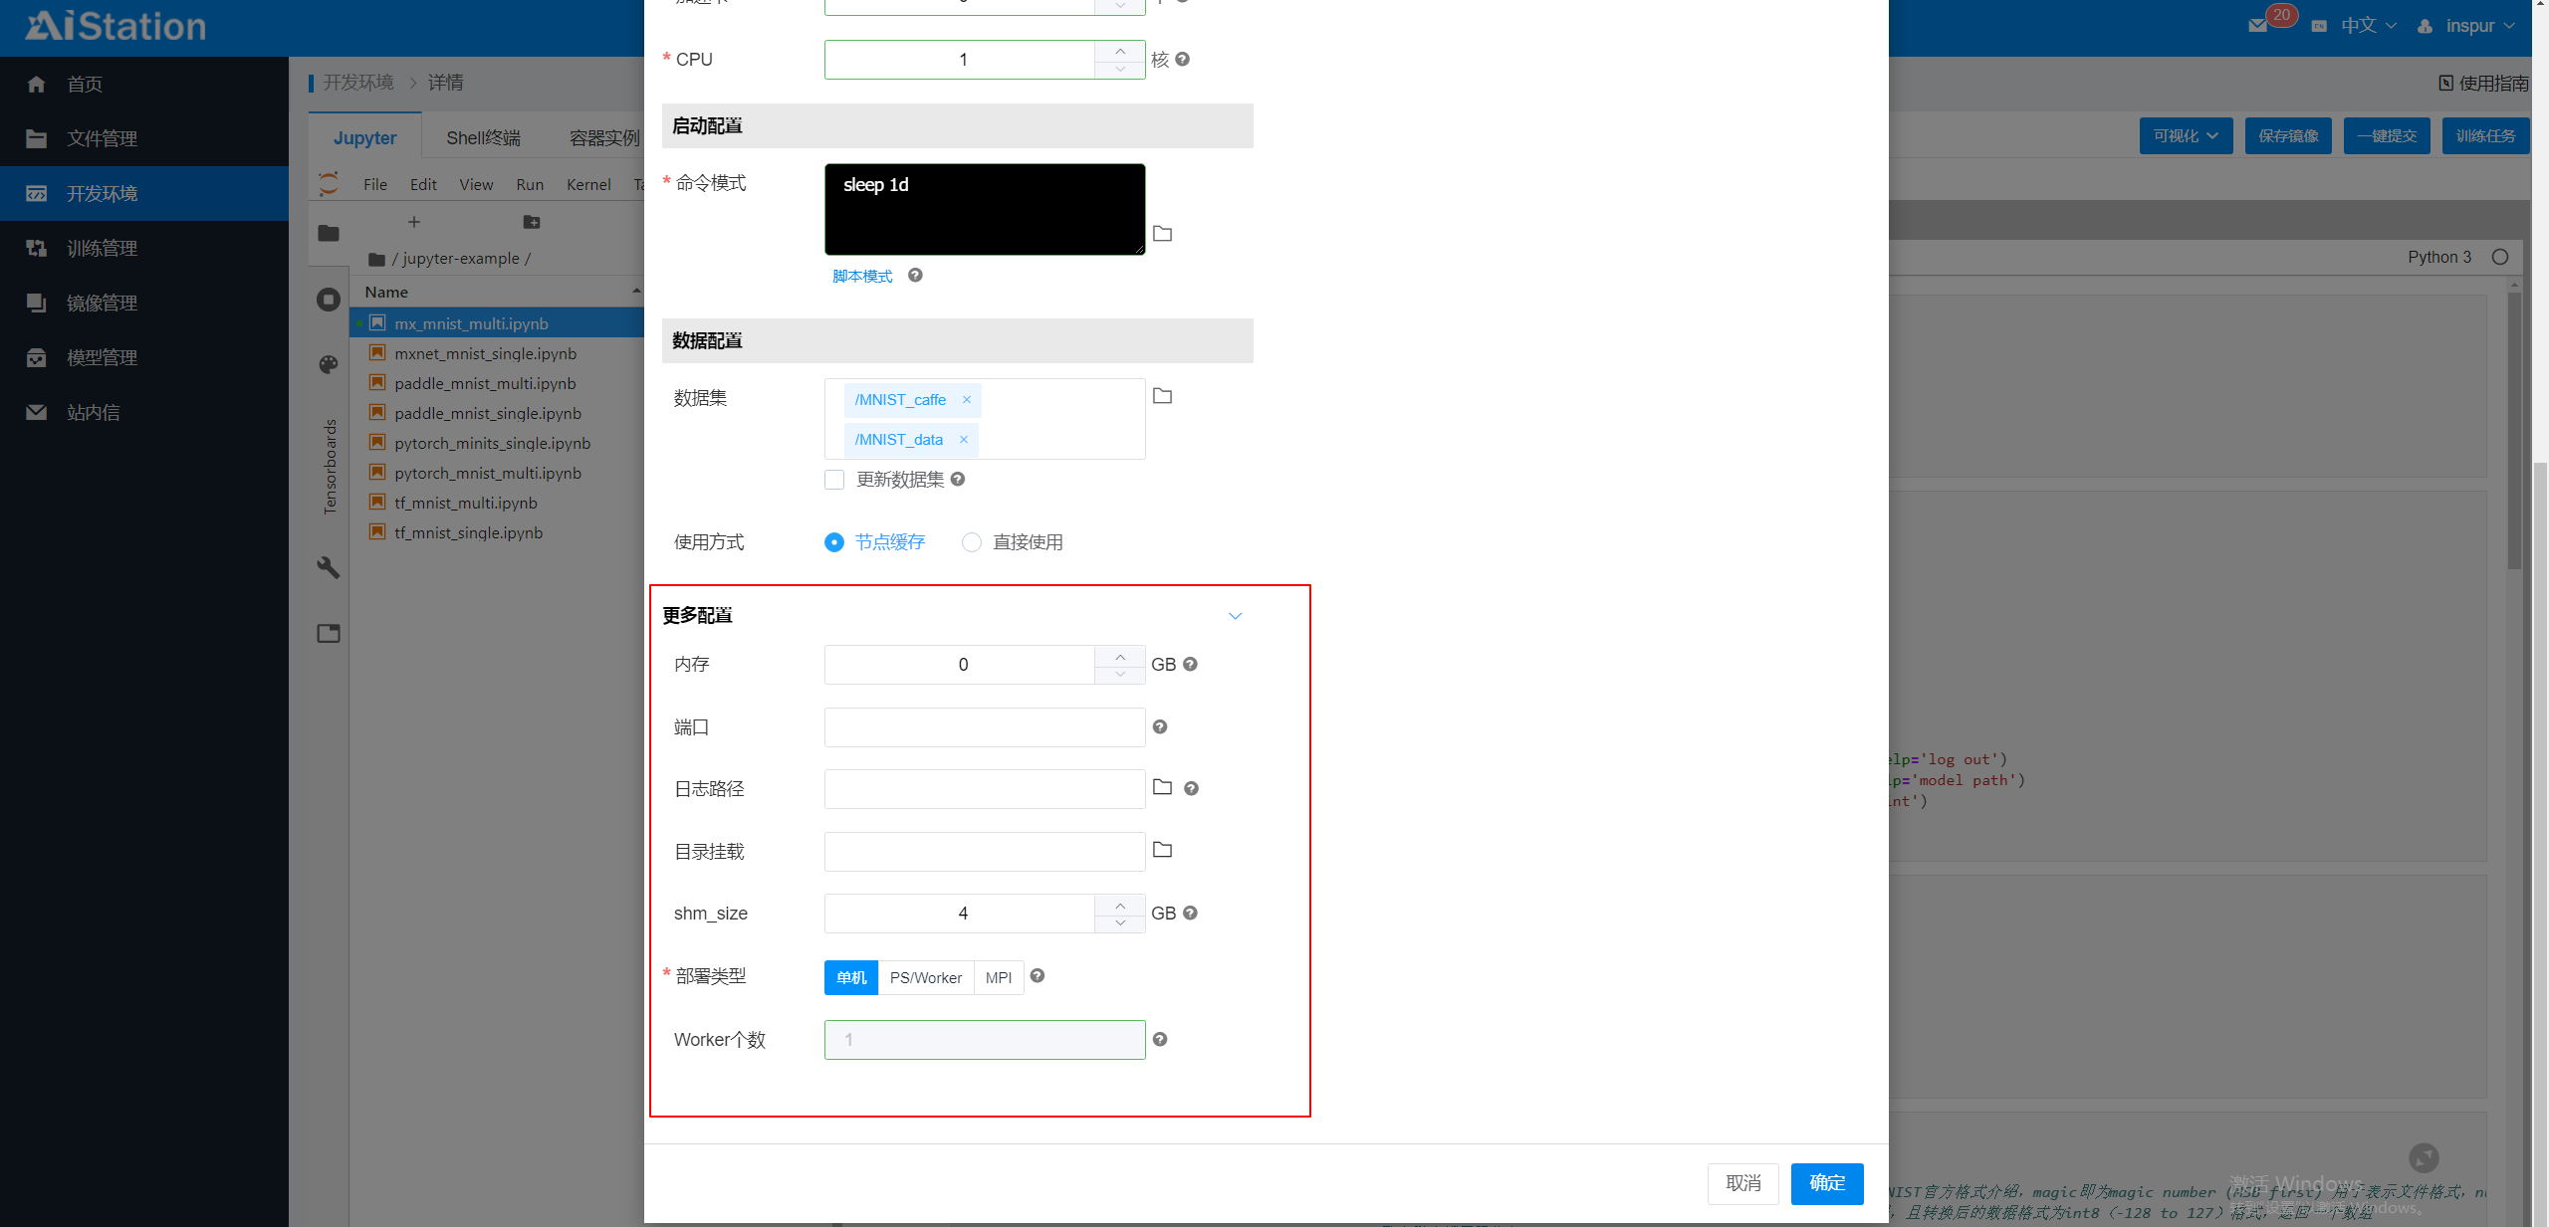The height and width of the screenshot is (1227, 2549).
Task: Enable the 更新数据集 checkbox
Action: (834, 480)
